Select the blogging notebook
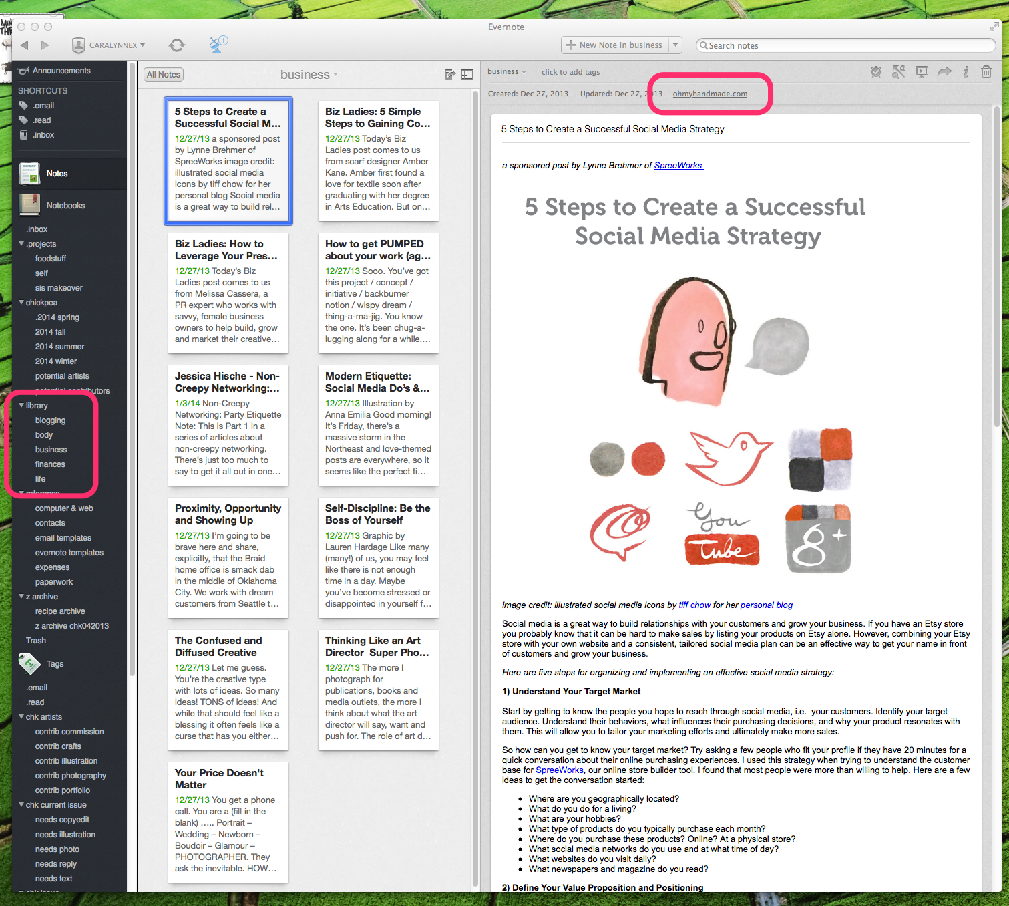The height and width of the screenshot is (906, 1009). (50, 420)
